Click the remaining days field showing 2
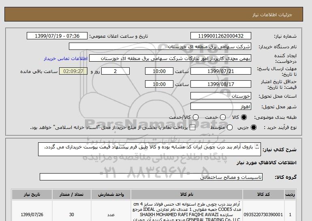The width and height of the screenshot is (312, 221). pyautogui.click(x=115, y=71)
